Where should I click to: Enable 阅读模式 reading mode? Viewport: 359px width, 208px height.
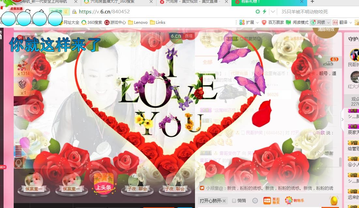coord(297,22)
